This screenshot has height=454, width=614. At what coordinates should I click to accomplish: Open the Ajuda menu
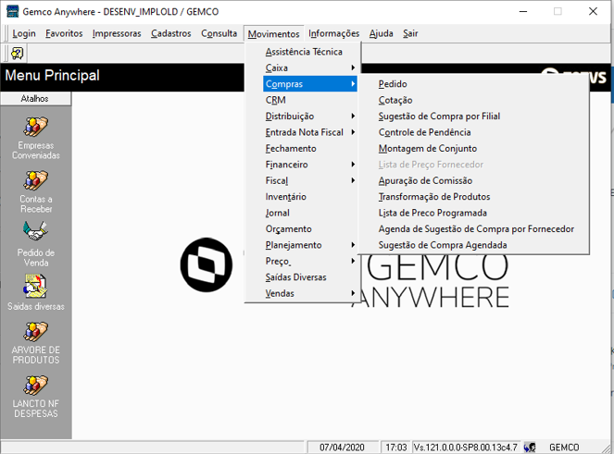[x=381, y=33]
